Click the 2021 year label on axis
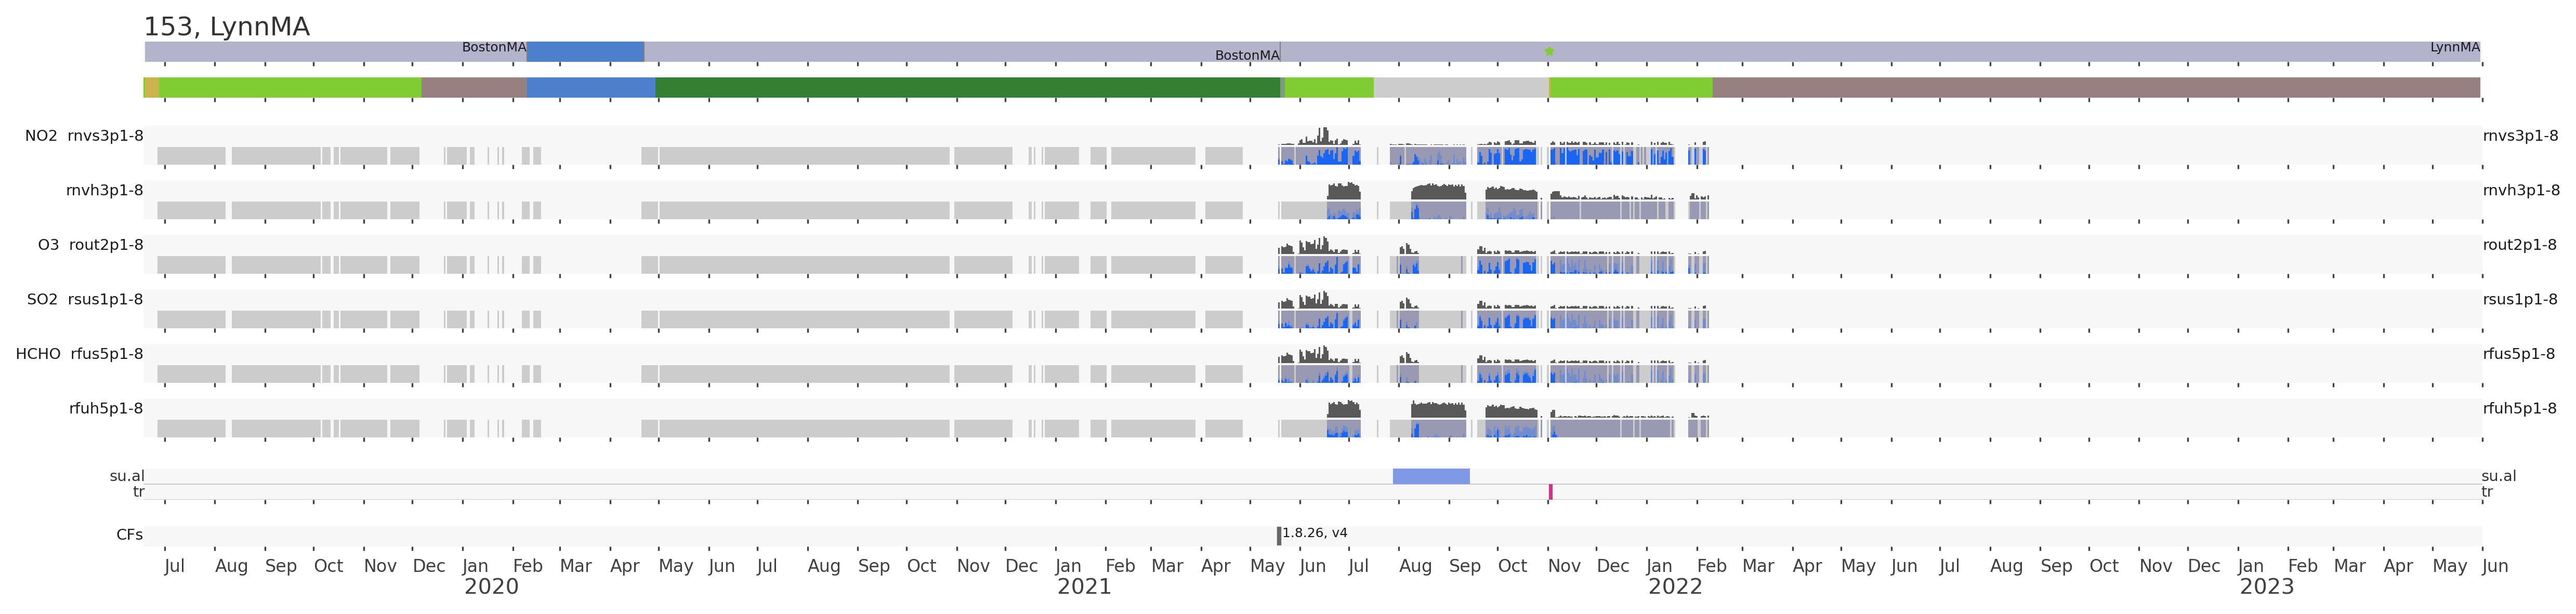The width and height of the screenshot is (2576, 614). [1084, 587]
